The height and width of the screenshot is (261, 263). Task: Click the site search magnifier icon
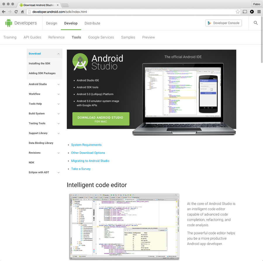[x=256, y=23]
